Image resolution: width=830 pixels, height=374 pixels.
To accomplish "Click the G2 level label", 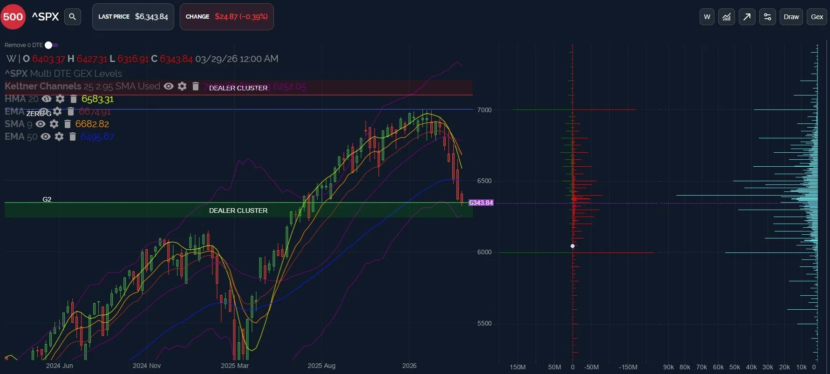I will 47,199.
